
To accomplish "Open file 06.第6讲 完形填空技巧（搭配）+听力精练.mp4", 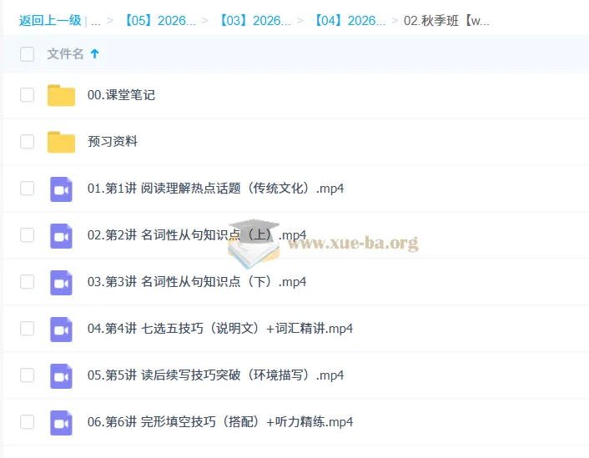I will 220,421.
